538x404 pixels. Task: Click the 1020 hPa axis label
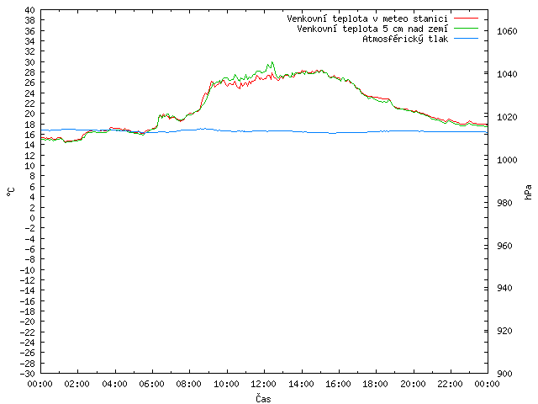click(507, 117)
